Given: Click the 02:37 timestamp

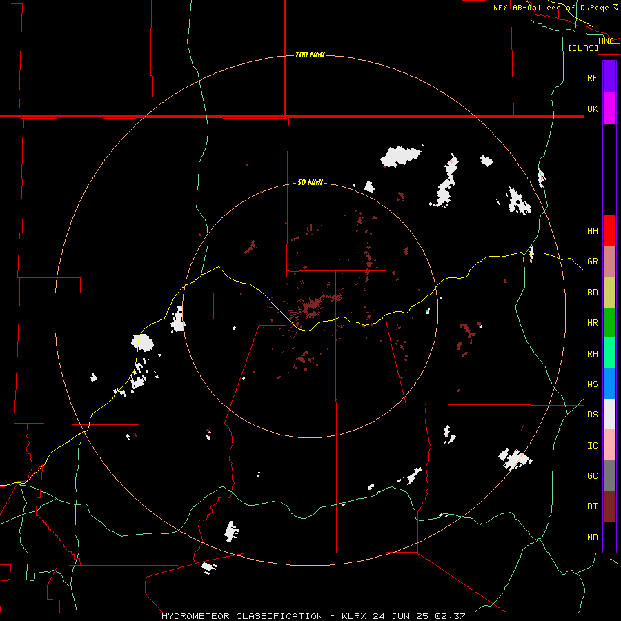Looking at the screenshot, I should tap(449, 616).
